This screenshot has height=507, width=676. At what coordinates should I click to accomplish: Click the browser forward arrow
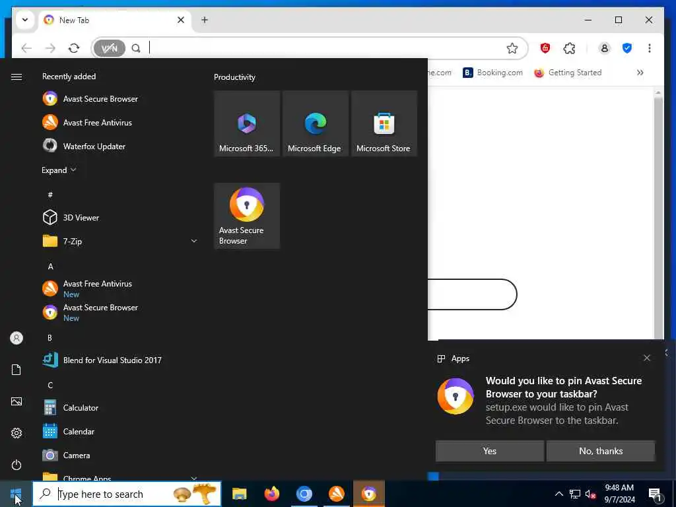[x=50, y=48]
